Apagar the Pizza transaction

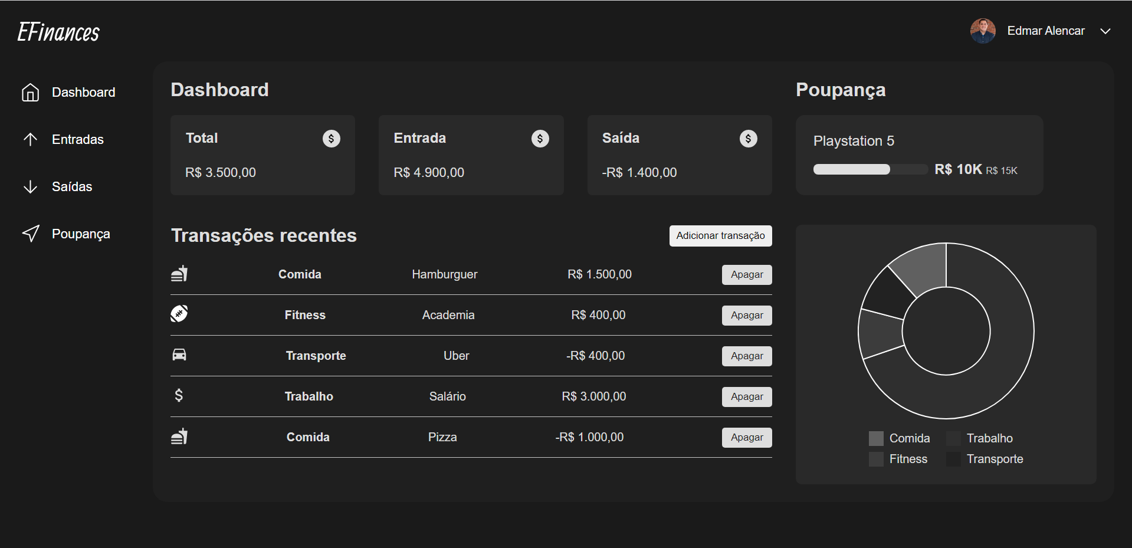pos(746,437)
